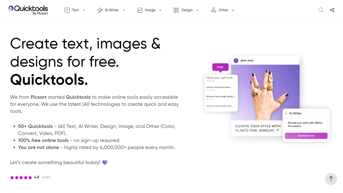Click the Design menu tools icon
343x193 pixels.
click(176, 10)
